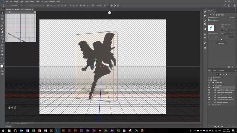Click the secondary view preview window
Image resolution: width=237 pixels, height=133 pixels.
tap(21, 28)
